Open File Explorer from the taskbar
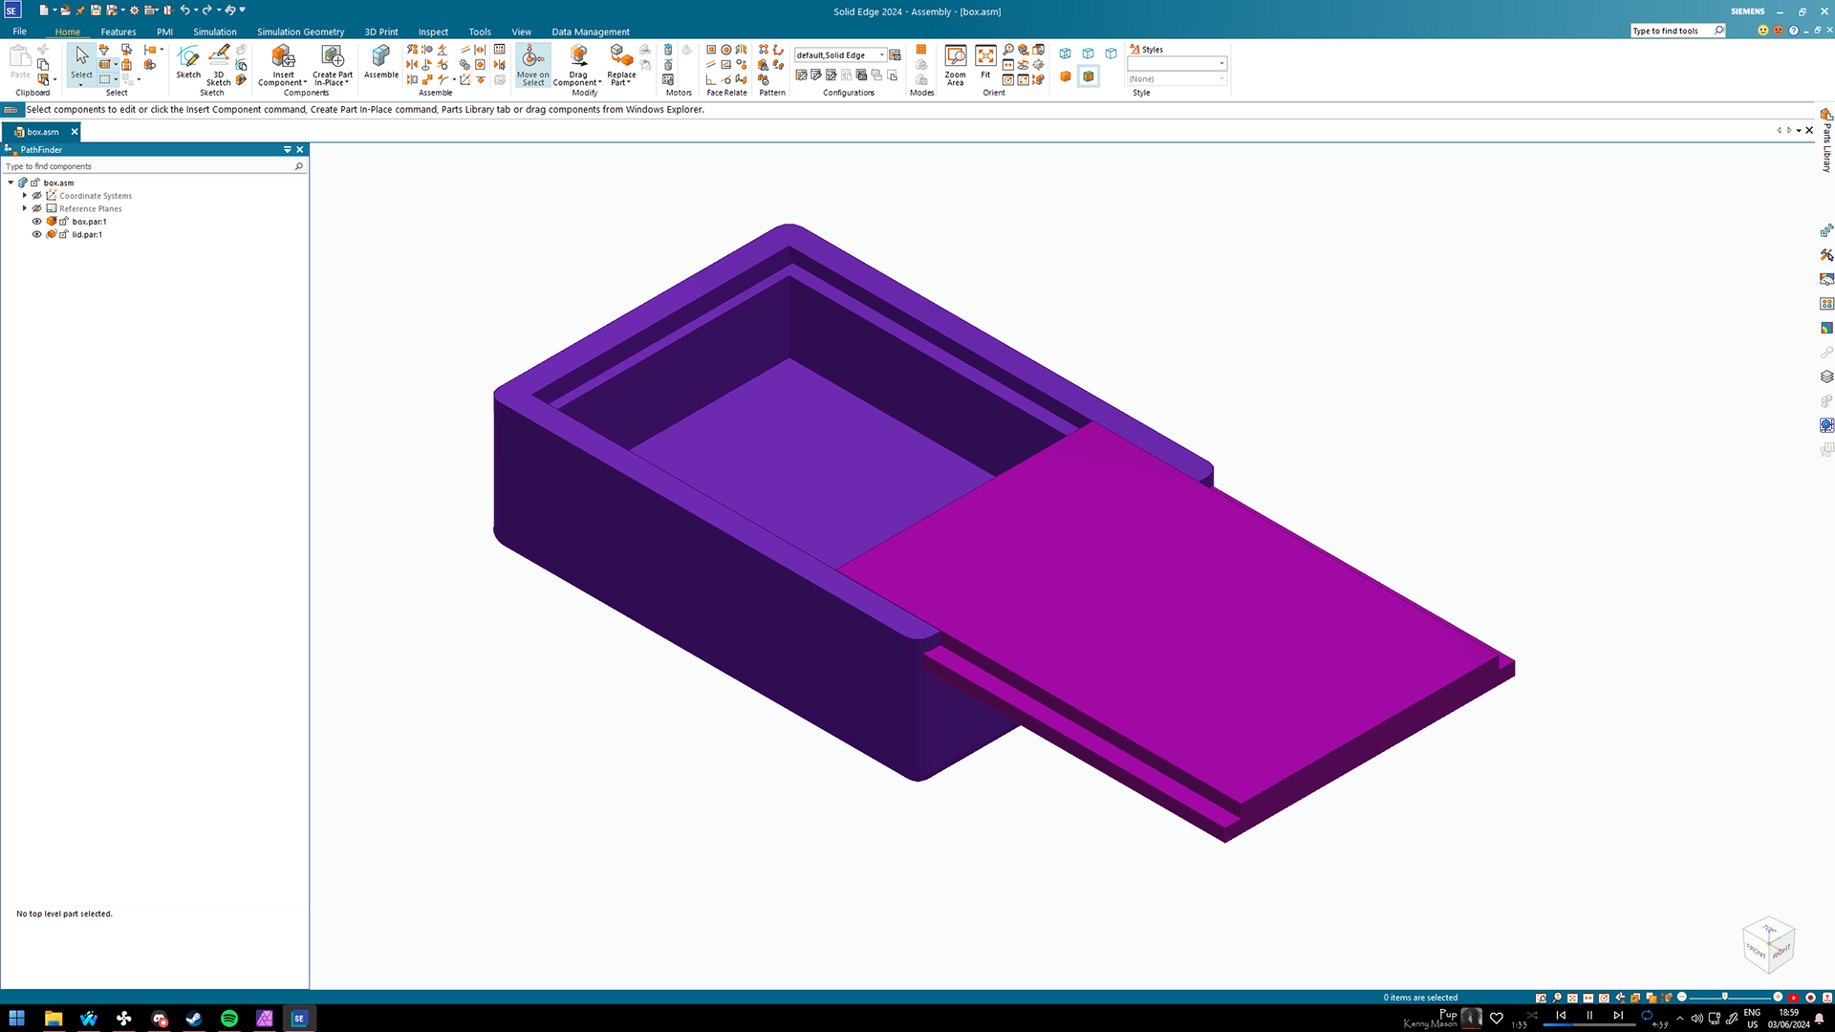 click(x=54, y=1019)
